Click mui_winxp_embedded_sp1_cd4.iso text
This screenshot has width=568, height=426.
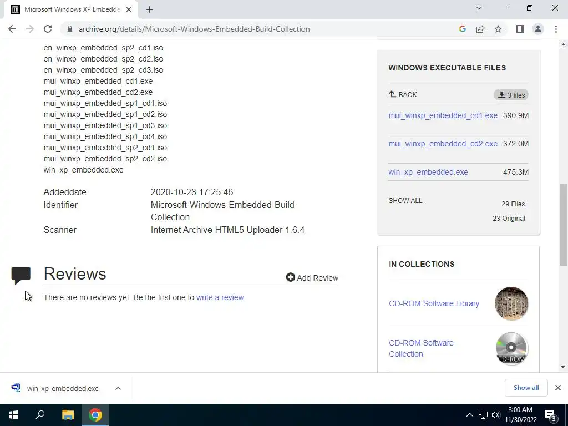(x=105, y=136)
